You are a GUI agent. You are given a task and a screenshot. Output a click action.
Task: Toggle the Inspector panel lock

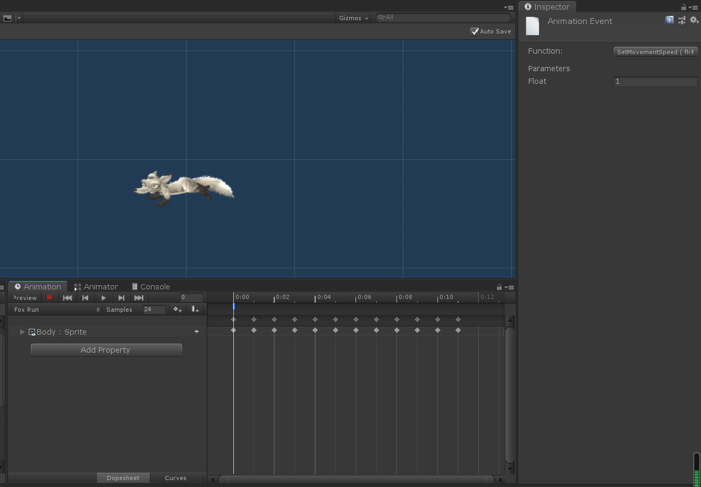(683, 7)
